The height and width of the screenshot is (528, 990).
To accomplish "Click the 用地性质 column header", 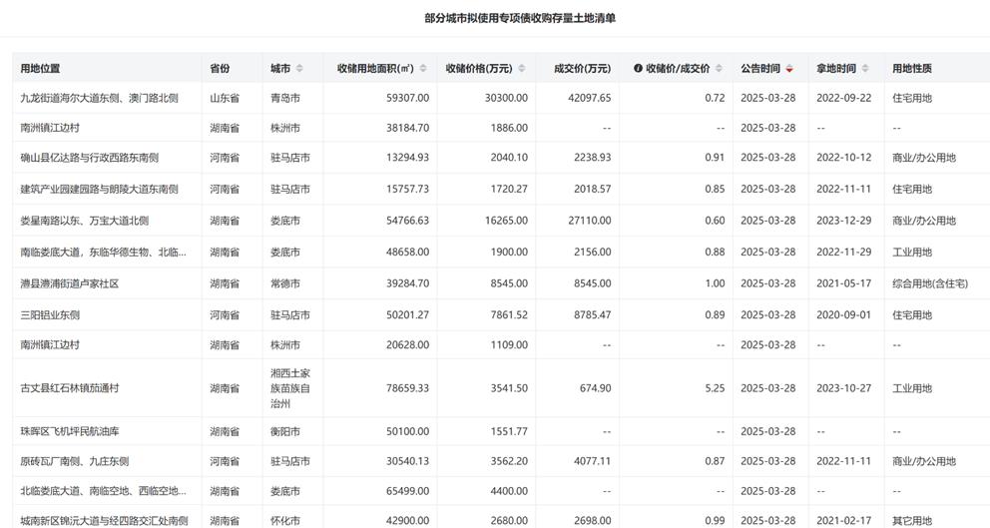I will pyautogui.click(x=912, y=69).
